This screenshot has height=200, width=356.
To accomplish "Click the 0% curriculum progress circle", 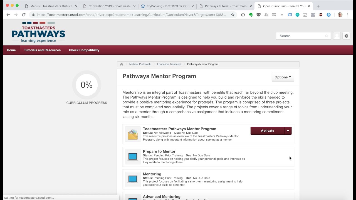I will click(86, 85).
